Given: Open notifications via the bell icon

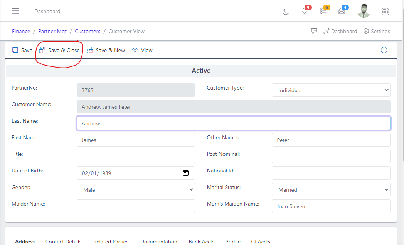Looking at the screenshot, I should (x=304, y=11).
